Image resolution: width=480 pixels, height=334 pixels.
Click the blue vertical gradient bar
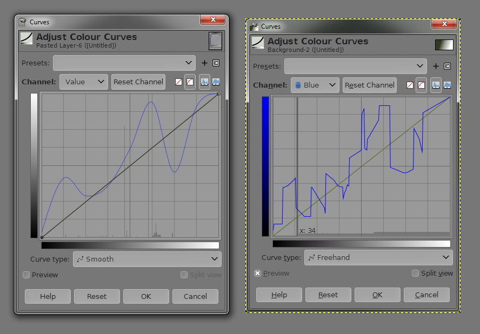(x=265, y=166)
